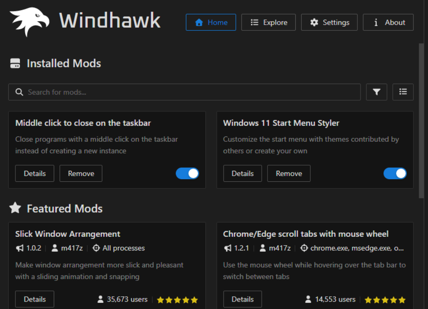Open Details for Middle click to close
This screenshot has width=428, height=309.
35,173
